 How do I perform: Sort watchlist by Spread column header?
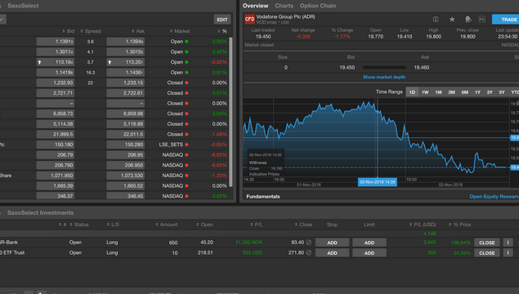[x=91, y=31]
